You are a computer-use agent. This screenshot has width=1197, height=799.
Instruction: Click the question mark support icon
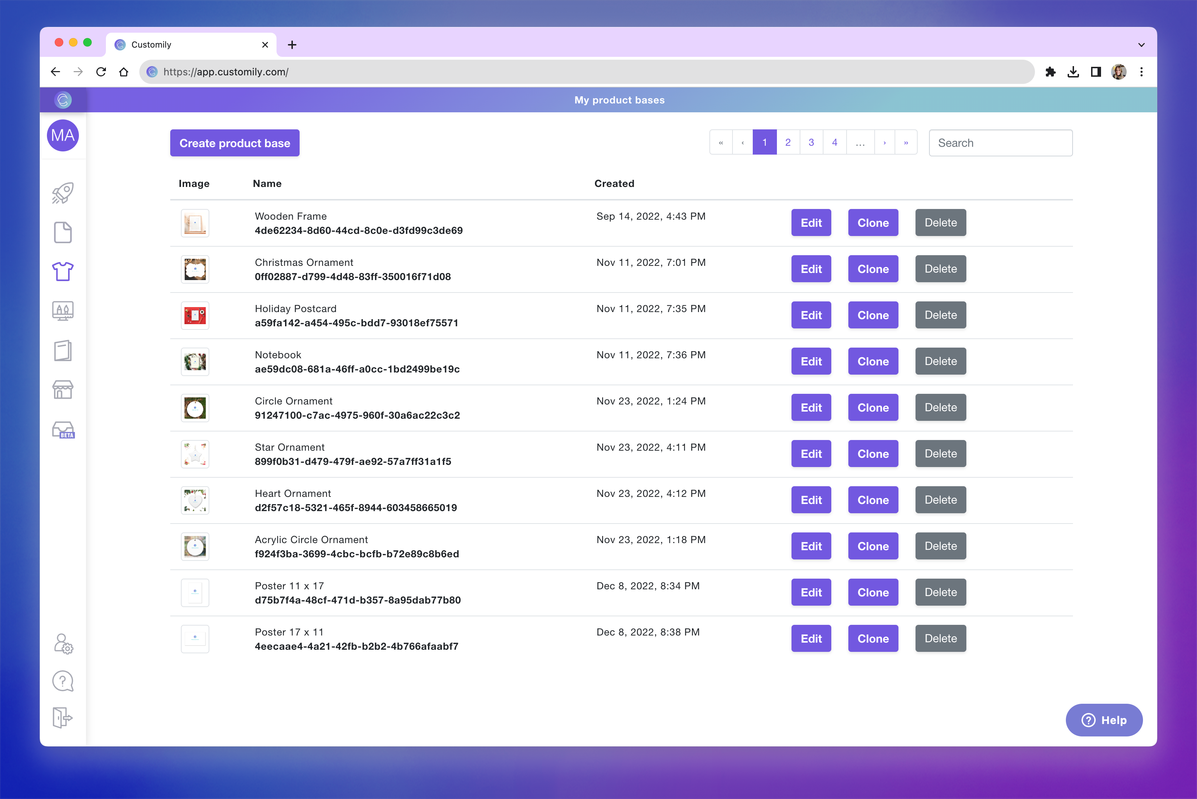63,681
